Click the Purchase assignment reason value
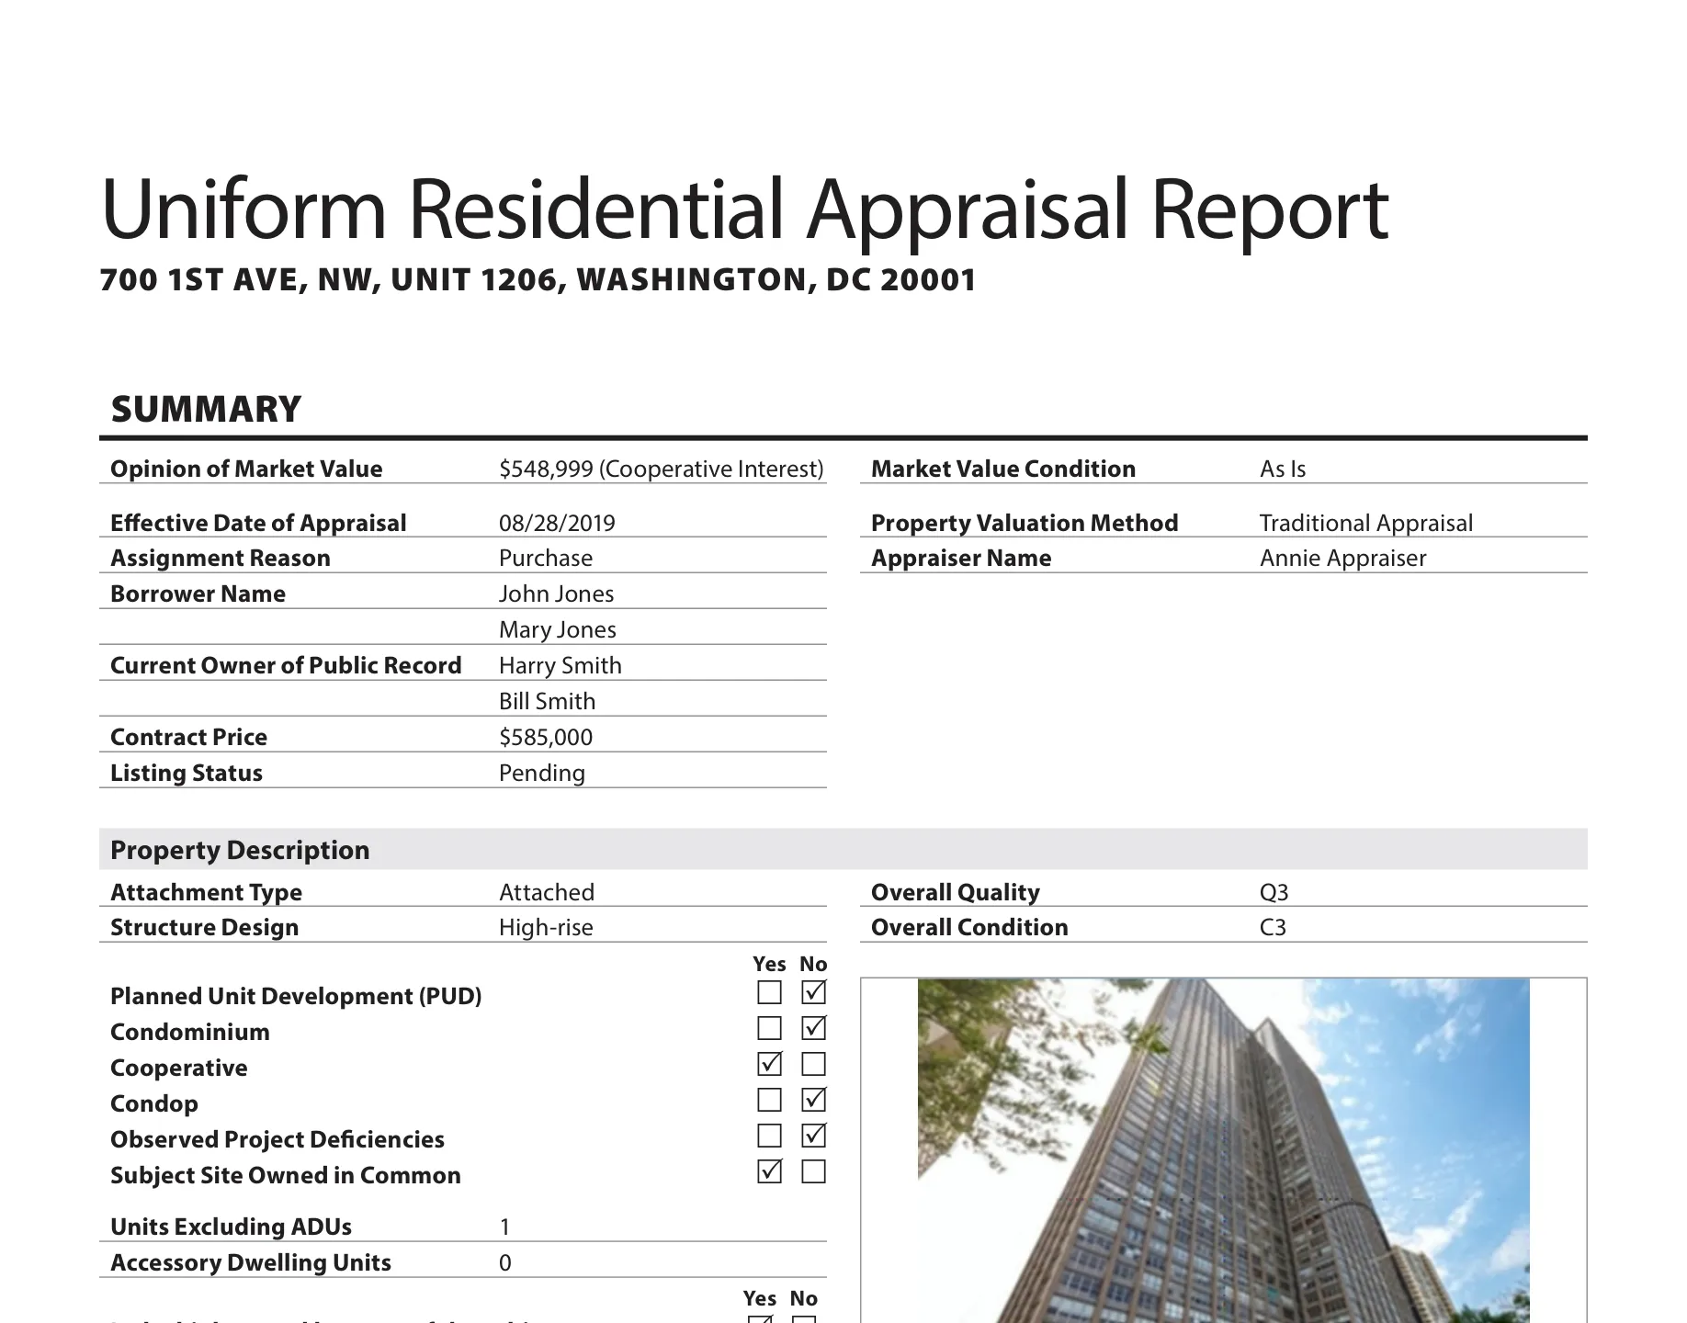 tap(546, 559)
